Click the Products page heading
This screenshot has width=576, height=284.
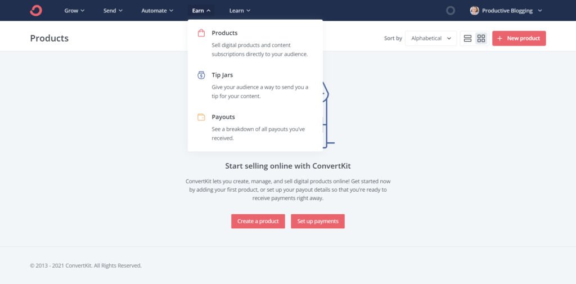tap(49, 38)
